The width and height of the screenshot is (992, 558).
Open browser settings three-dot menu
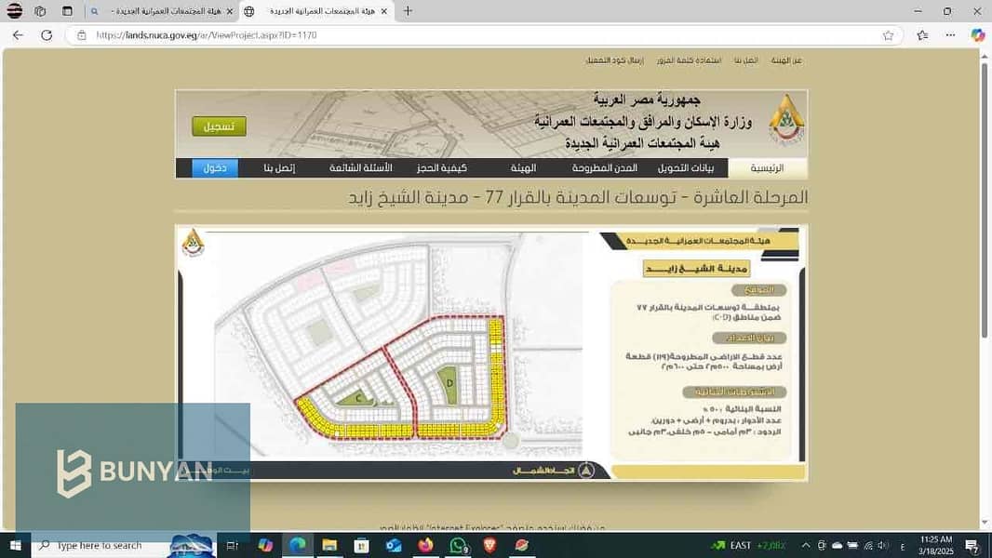click(950, 35)
